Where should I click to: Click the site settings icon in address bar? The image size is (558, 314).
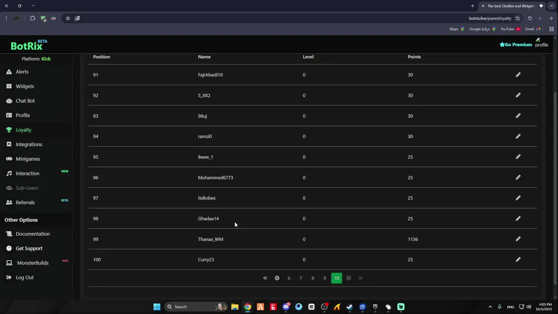tap(517, 18)
